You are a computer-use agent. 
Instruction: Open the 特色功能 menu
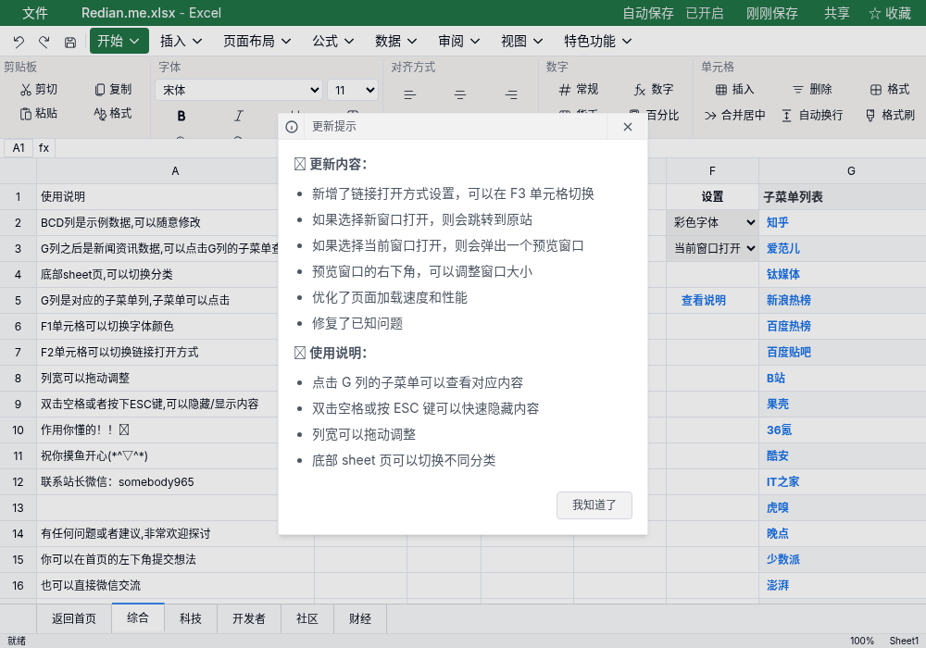point(597,41)
